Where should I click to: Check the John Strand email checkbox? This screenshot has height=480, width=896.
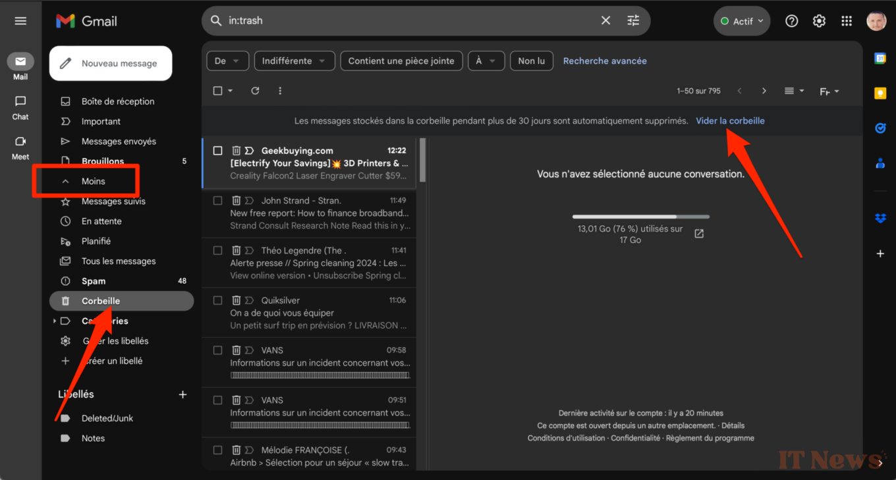point(218,201)
